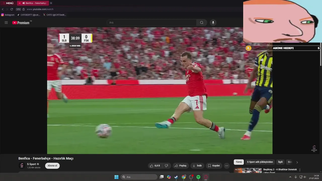The height and width of the screenshot is (181, 322).
Task: Save the video with Kaydet button
Action: point(214,166)
